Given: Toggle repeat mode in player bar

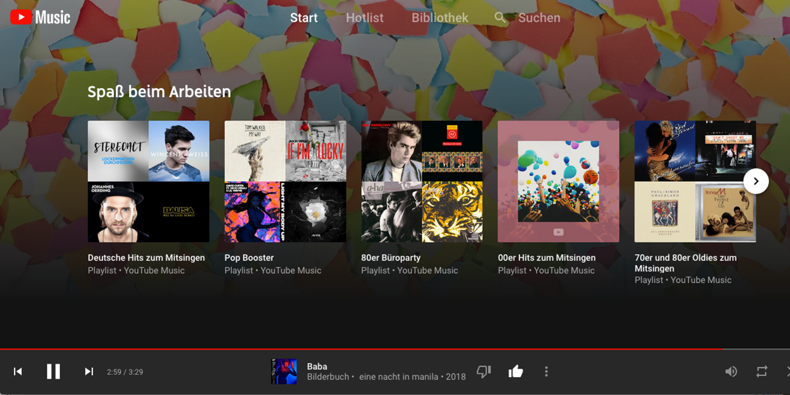Looking at the screenshot, I should [x=761, y=371].
